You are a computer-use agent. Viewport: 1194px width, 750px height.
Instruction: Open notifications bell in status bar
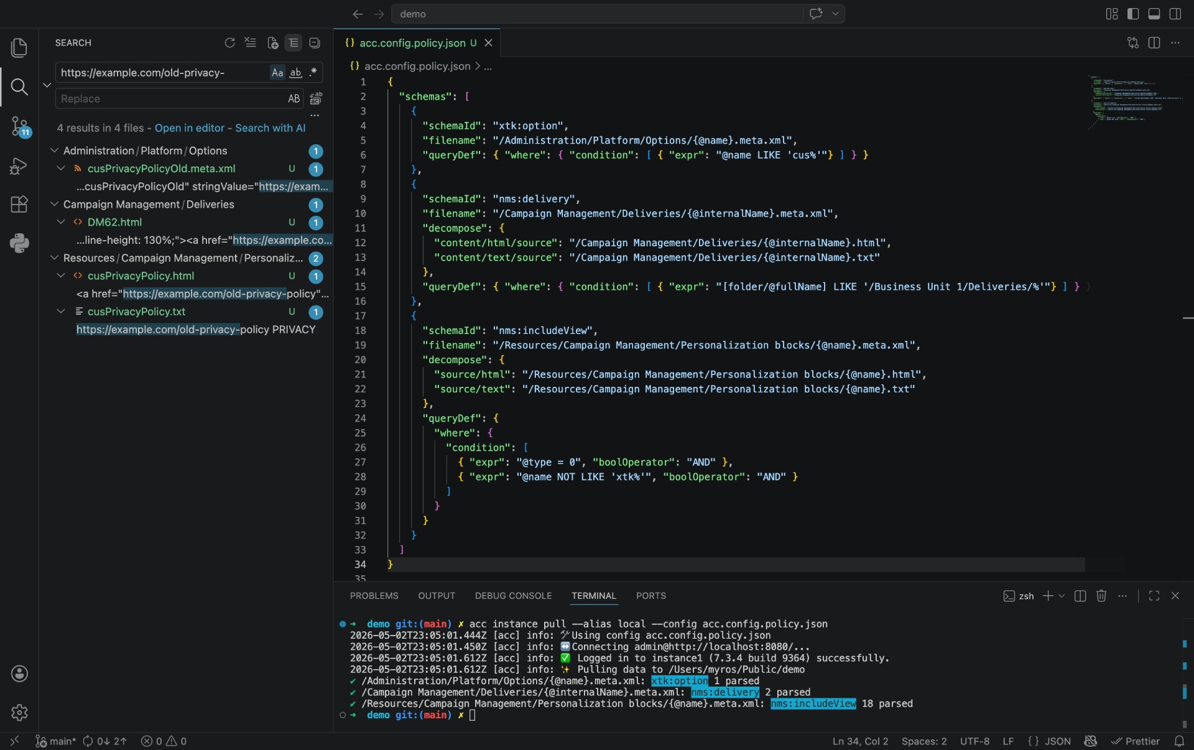1179,741
